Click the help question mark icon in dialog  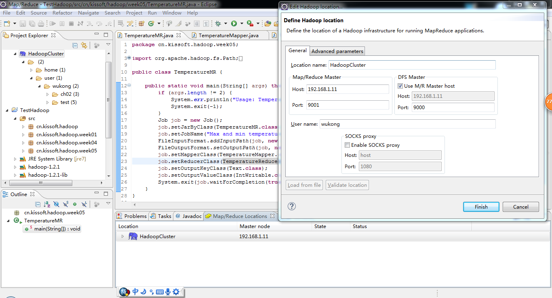(x=292, y=206)
